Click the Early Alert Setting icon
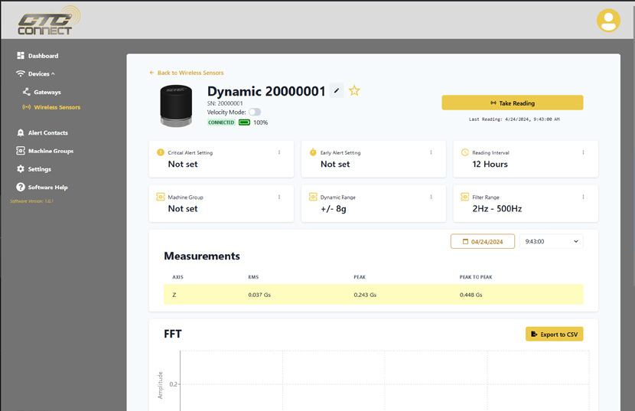635x411 pixels. [313, 152]
